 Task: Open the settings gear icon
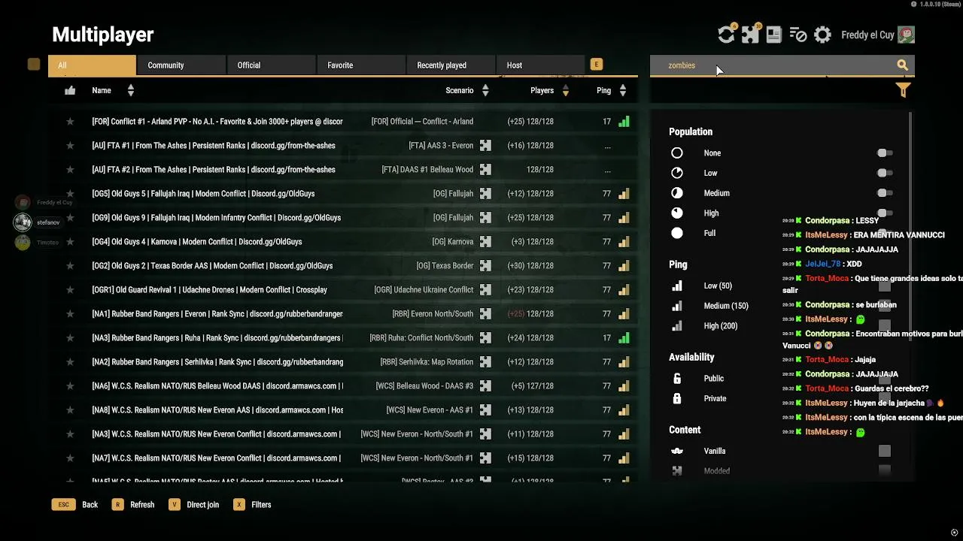[822, 35]
